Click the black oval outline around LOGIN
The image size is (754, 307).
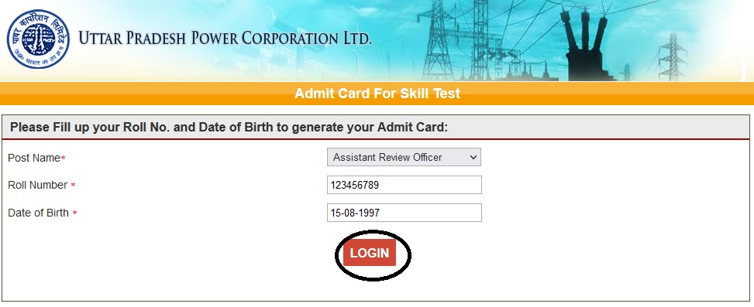pyautogui.click(x=373, y=255)
